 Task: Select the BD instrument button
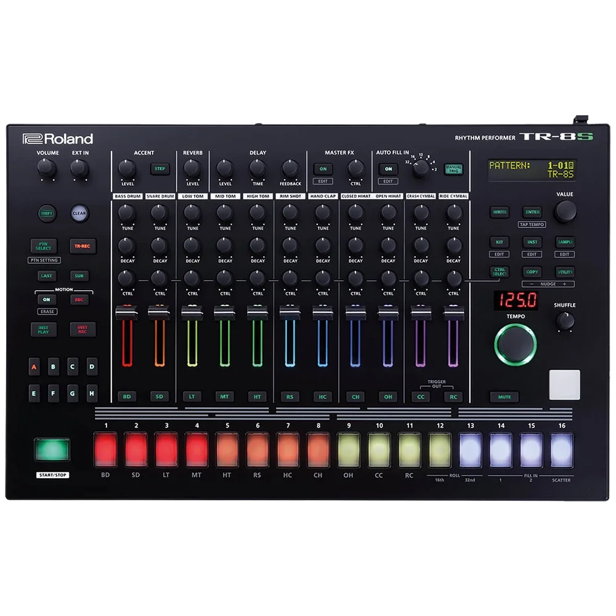127,397
